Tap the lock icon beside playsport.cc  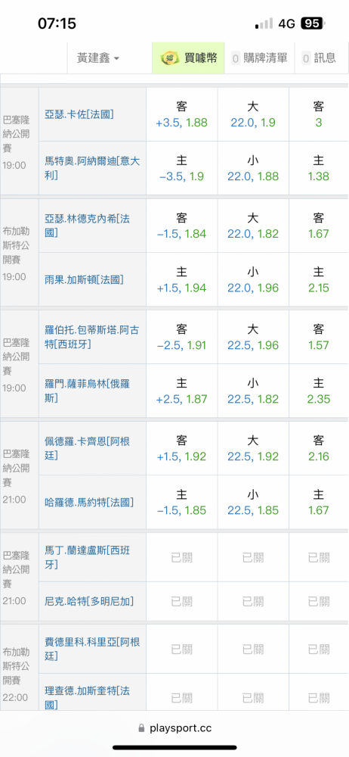click(141, 728)
